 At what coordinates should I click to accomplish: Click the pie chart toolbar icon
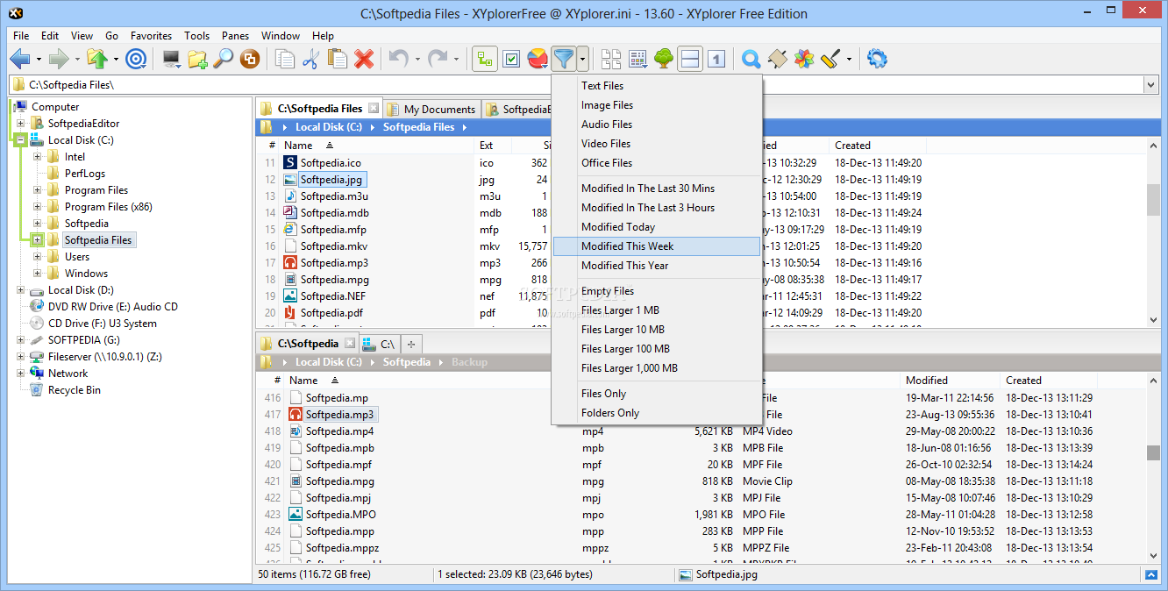[538, 59]
